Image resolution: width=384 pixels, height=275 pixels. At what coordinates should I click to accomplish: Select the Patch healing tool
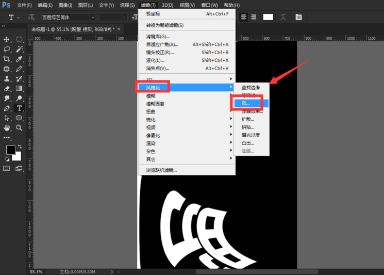coord(7,69)
